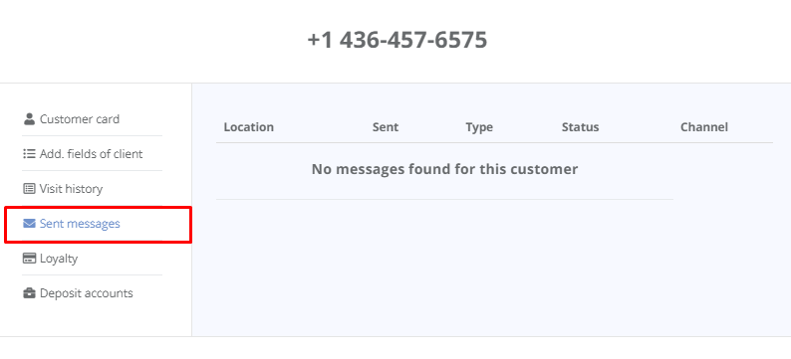
Task: Open the Customer card section
Action: pos(80,119)
